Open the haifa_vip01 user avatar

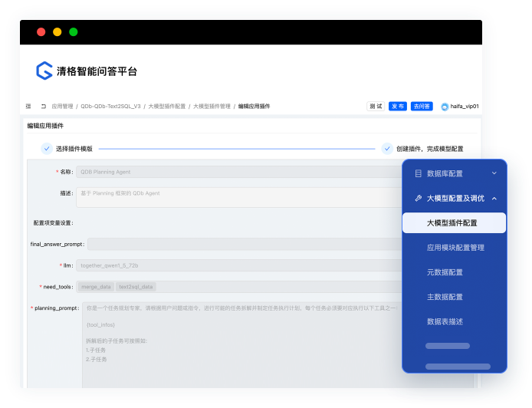click(445, 107)
